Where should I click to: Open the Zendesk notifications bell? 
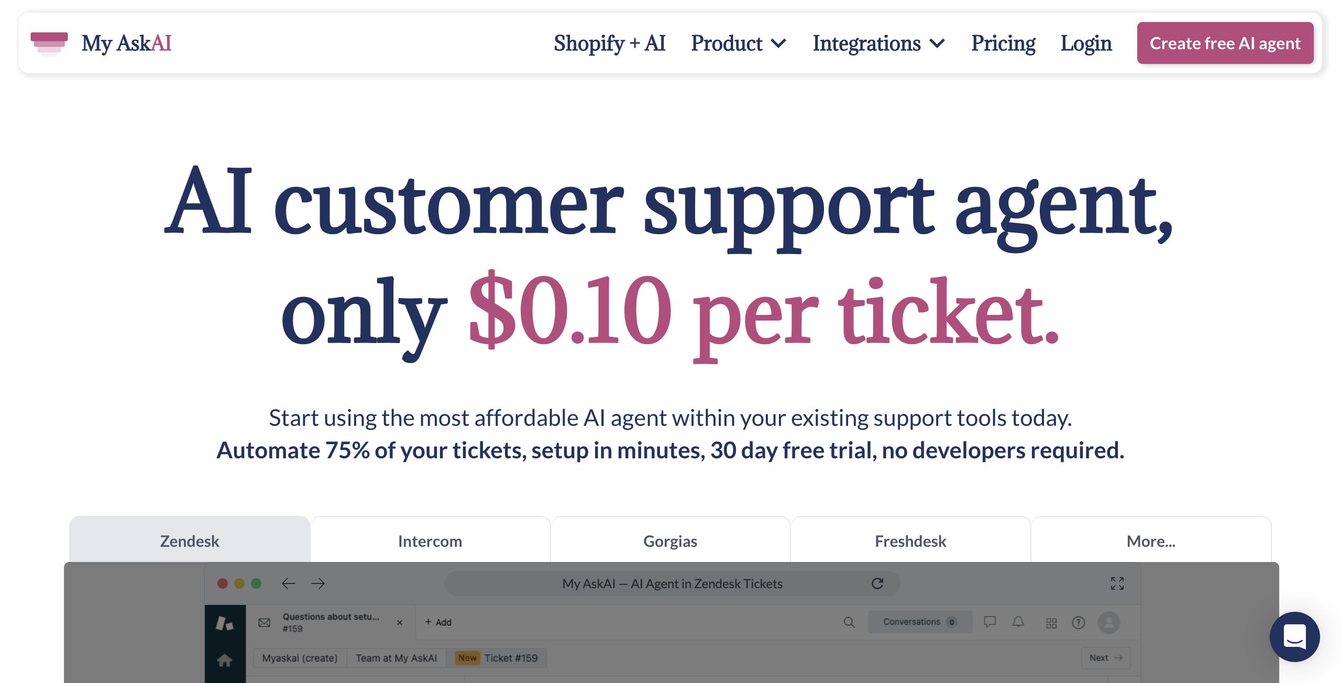click(1018, 622)
